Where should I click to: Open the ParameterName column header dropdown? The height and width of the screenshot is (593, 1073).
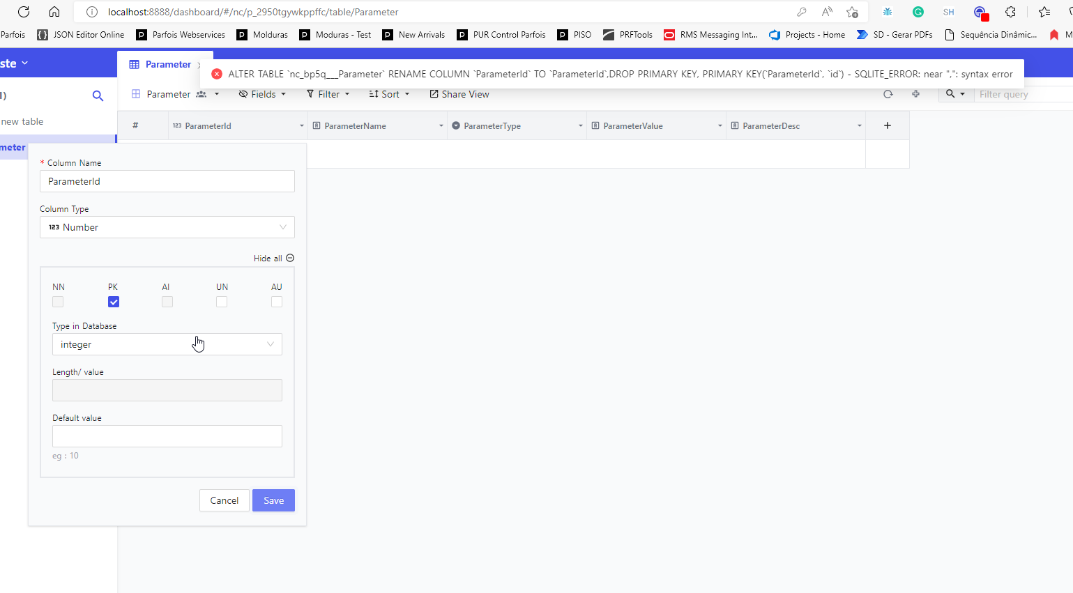pos(441,125)
